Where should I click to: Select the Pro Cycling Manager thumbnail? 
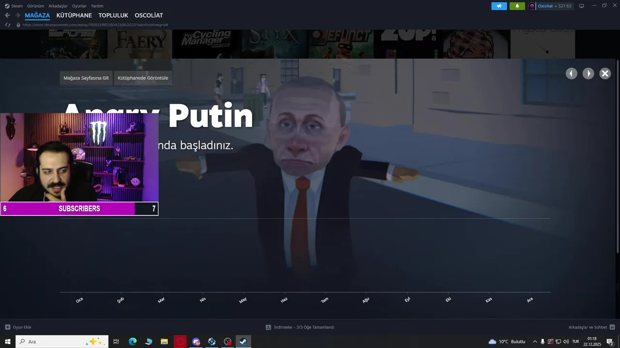tap(206, 44)
